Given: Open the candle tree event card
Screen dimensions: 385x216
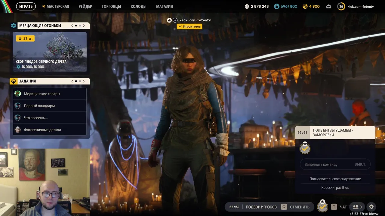Looking at the screenshot, I should pyautogui.click(x=50, y=52).
